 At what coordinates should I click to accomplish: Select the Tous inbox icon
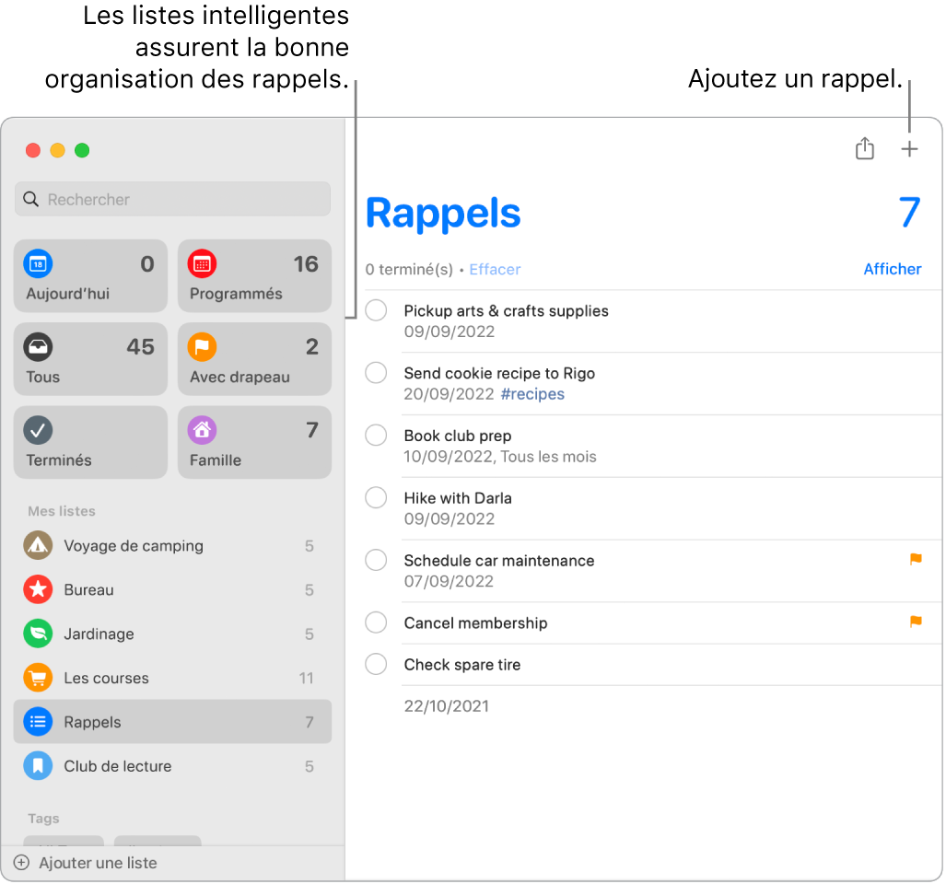click(38, 347)
